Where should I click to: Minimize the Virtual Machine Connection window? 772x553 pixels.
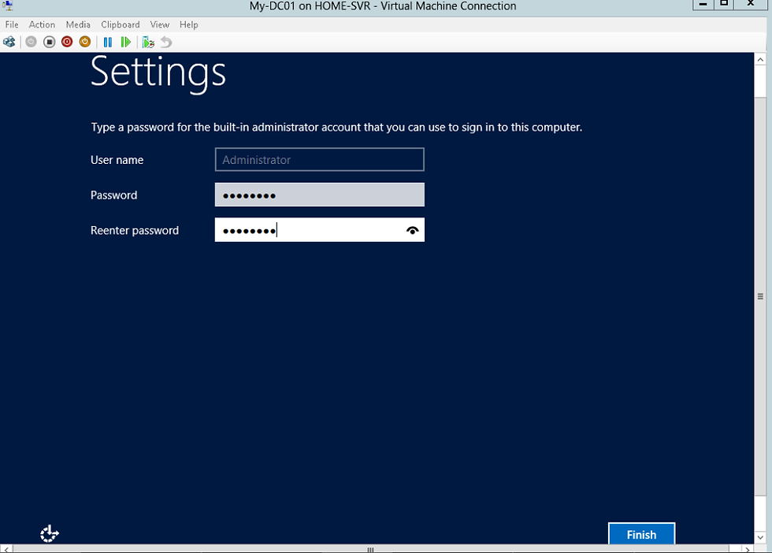[x=703, y=5]
